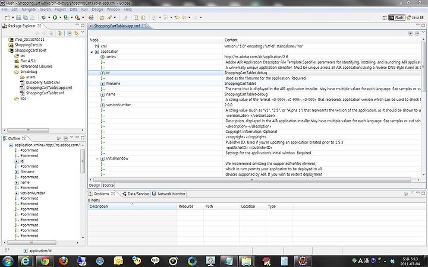Click the External Tools run icon

pyautogui.click(x=77, y=17)
